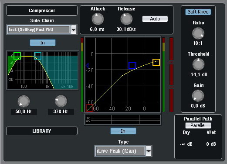The width and height of the screenshot is (227, 164).
Task: Open the Side Chain source dropdown arrow
Action: point(74,30)
